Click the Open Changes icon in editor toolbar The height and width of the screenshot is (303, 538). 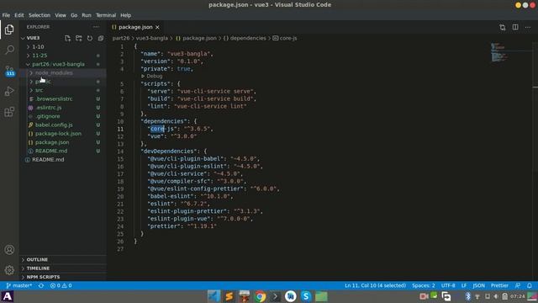(x=503, y=27)
